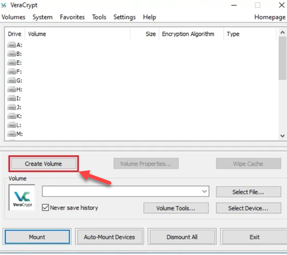Screen dimensions: 287x255
Task: Minimize the VeraCrypt window
Action: [234, 5]
